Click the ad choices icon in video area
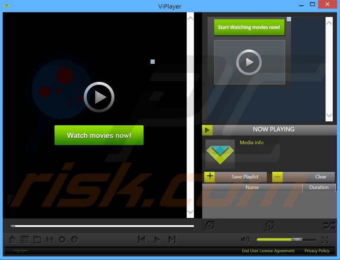This screenshot has width=340, height=260. point(153,62)
